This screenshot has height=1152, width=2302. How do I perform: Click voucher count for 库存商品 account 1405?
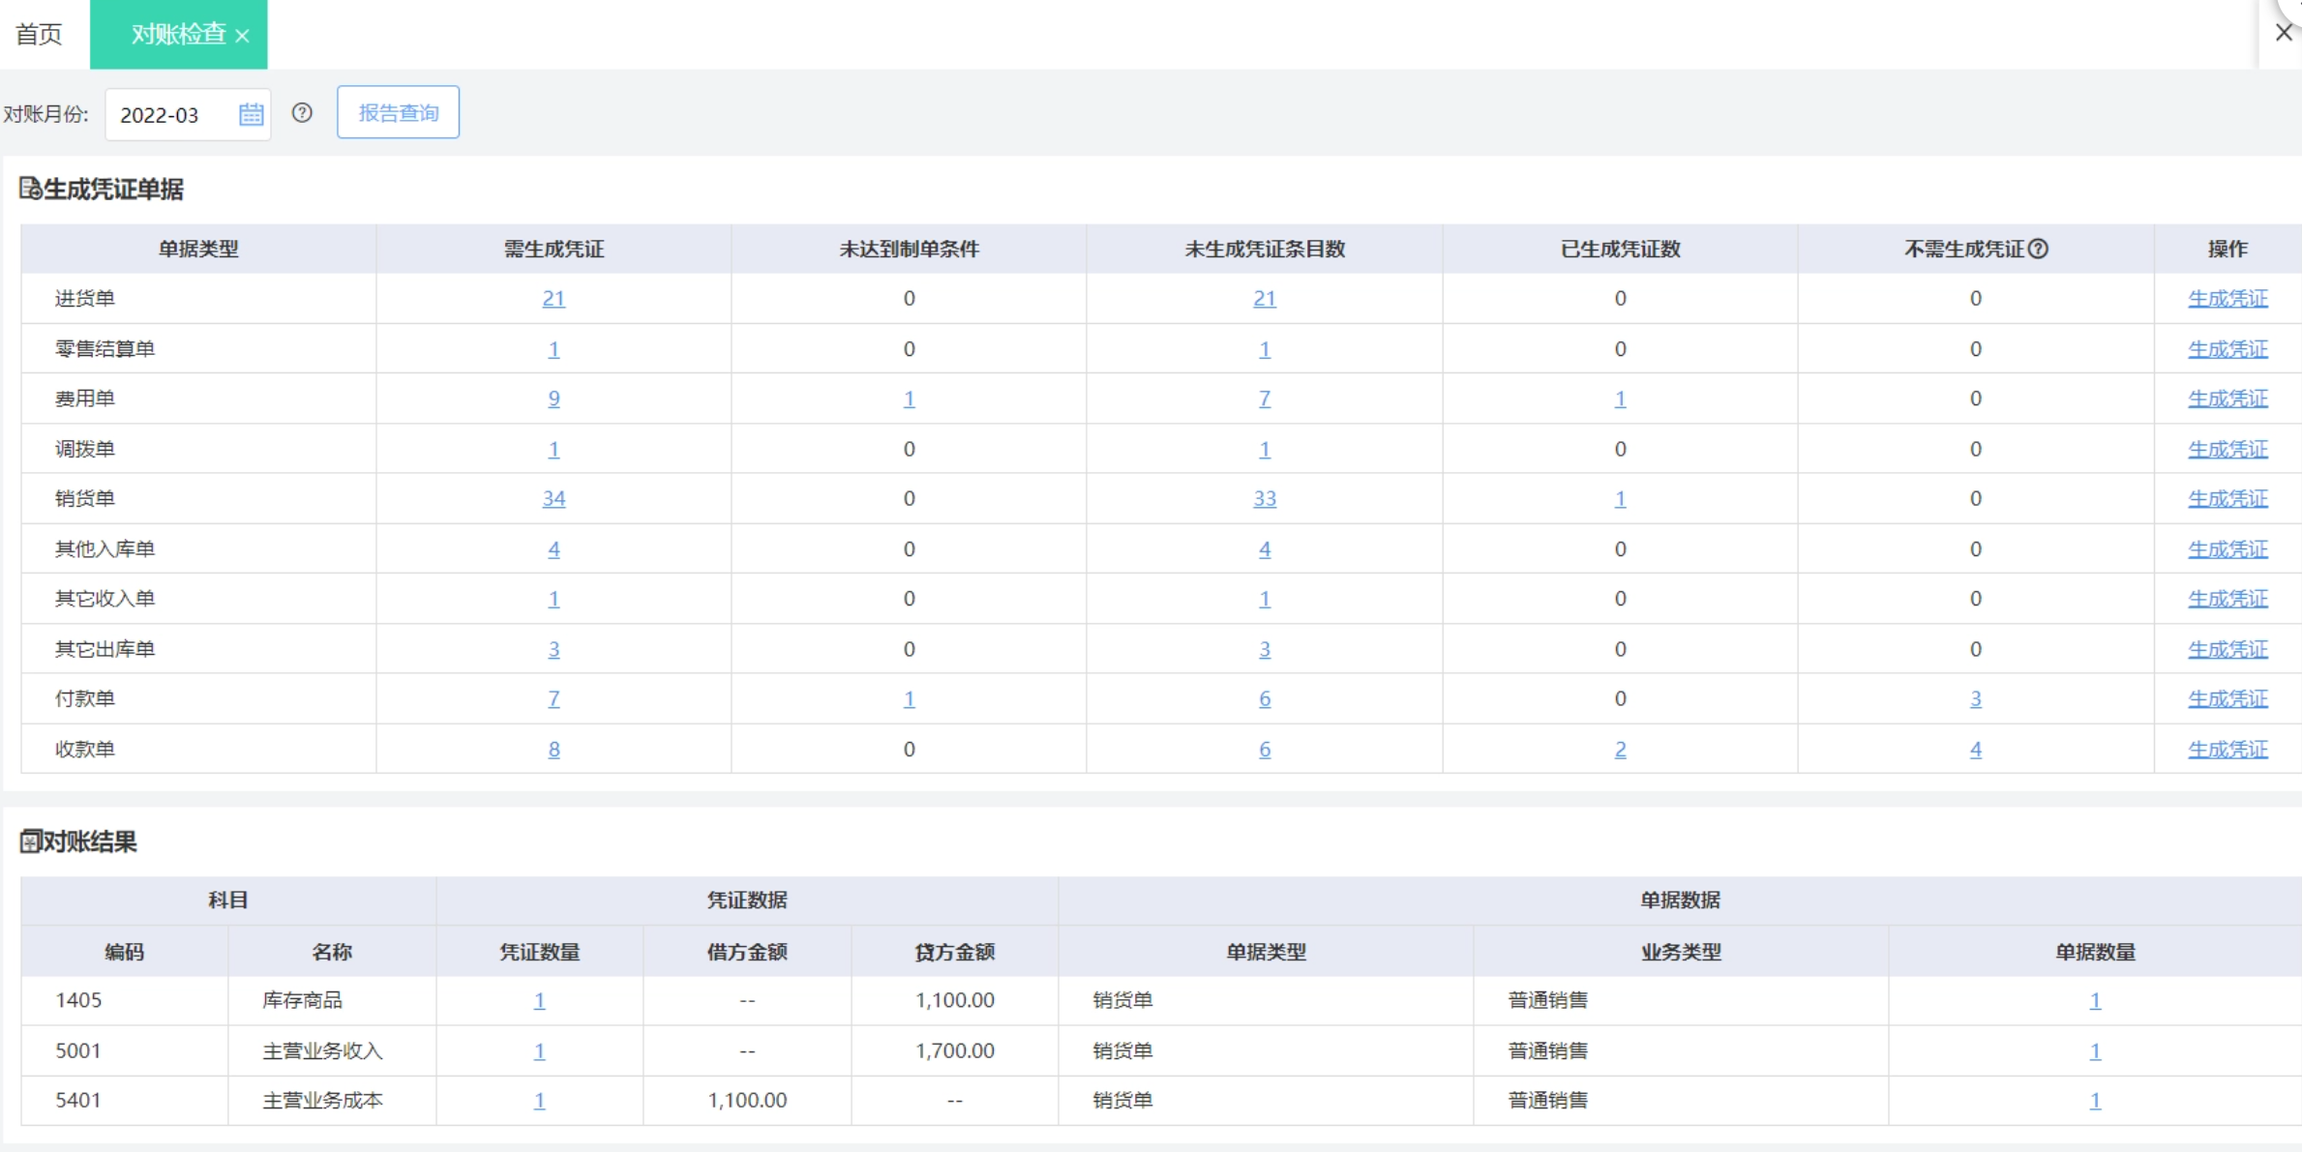(x=539, y=1001)
